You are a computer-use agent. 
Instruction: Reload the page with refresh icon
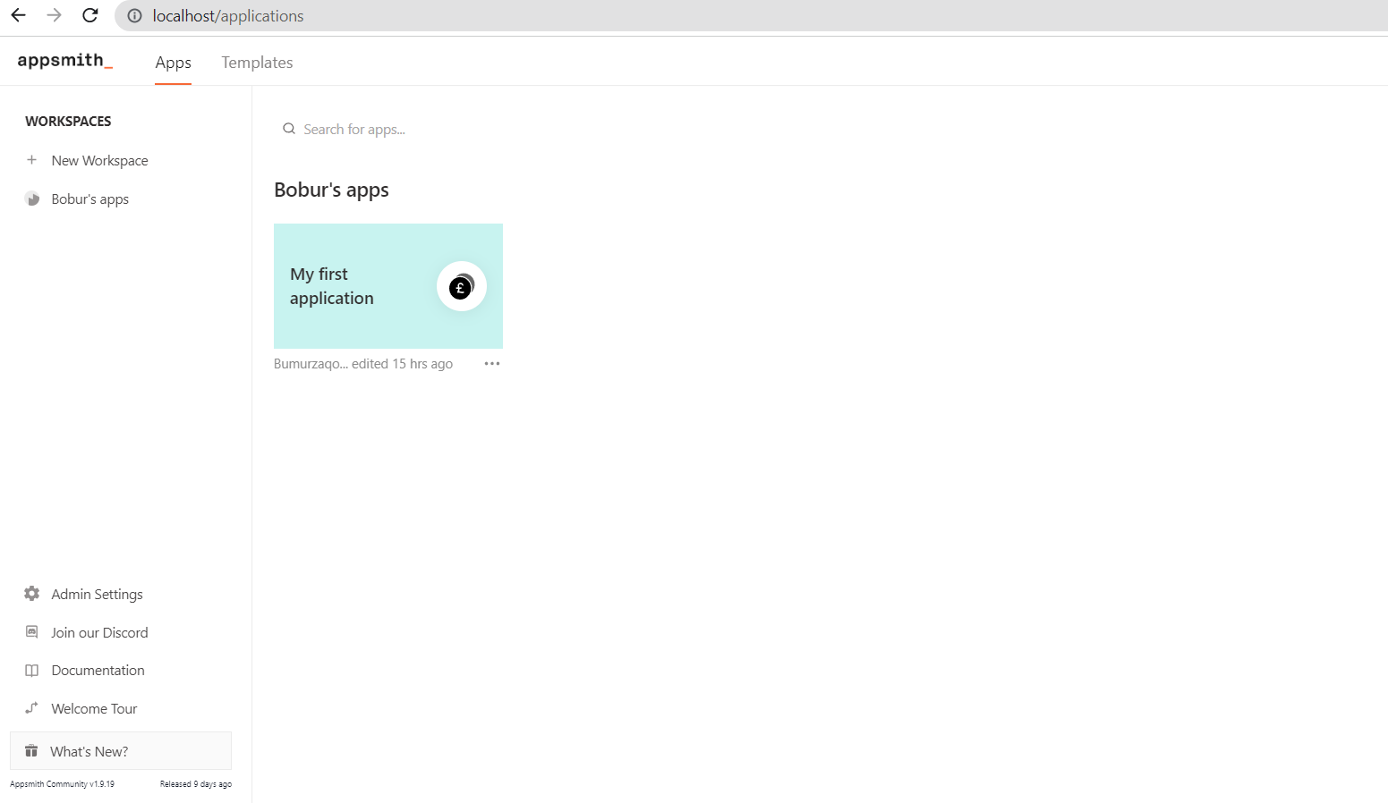pyautogui.click(x=90, y=15)
